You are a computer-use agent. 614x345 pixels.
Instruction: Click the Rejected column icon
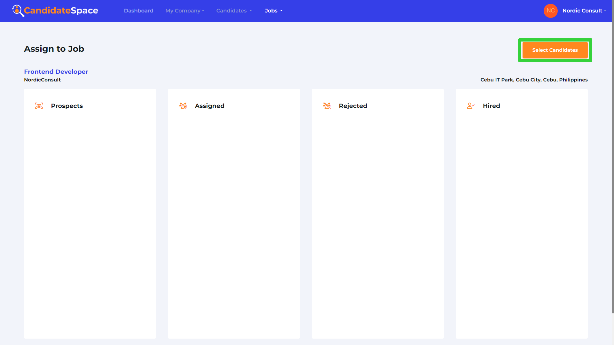pos(327,106)
